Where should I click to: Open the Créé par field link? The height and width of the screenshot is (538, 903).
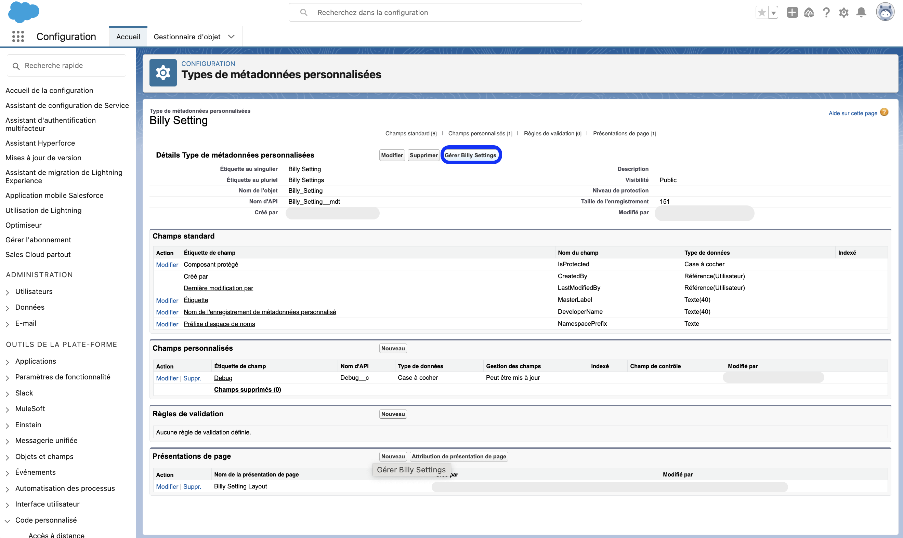196,276
